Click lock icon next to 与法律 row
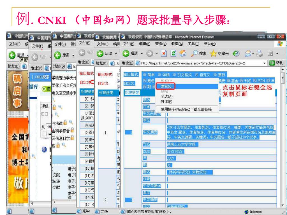This screenshot has height=215, width=287. click(x=65, y=123)
